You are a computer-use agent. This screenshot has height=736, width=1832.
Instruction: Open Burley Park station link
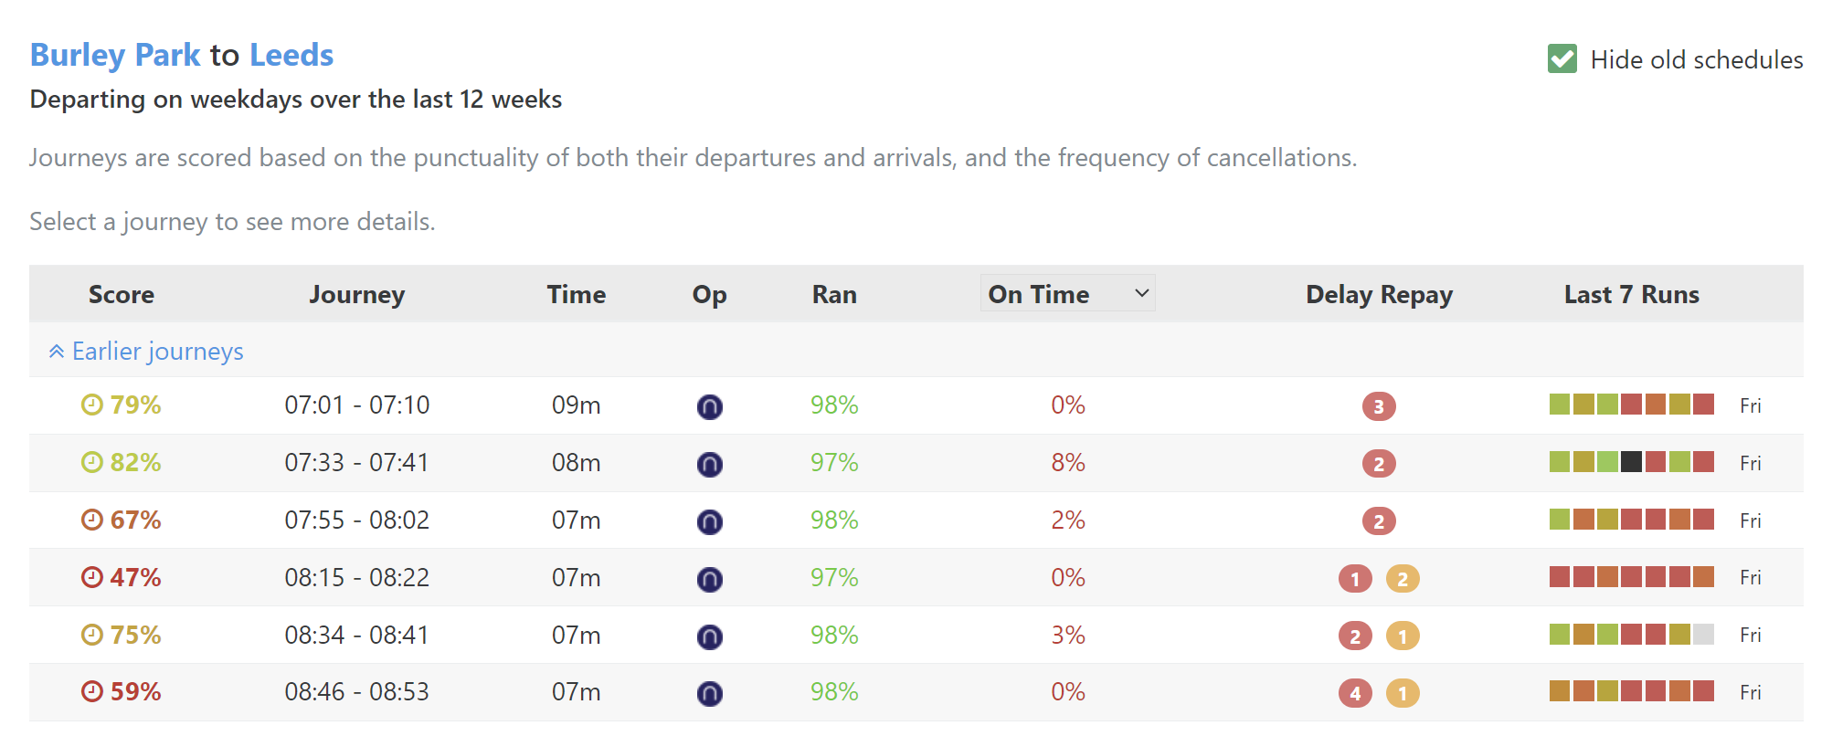point(115,55)
